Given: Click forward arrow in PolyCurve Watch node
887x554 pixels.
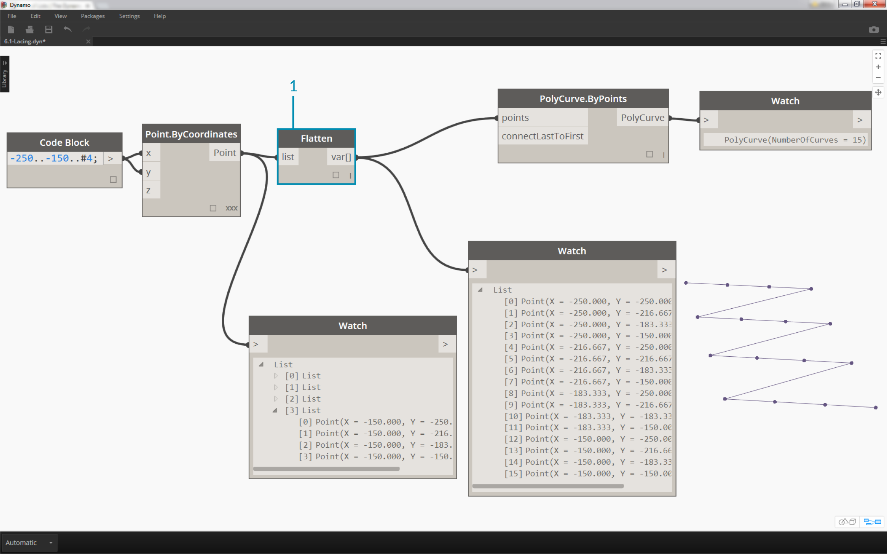Looking at the screenshot, I should [862, 119].
